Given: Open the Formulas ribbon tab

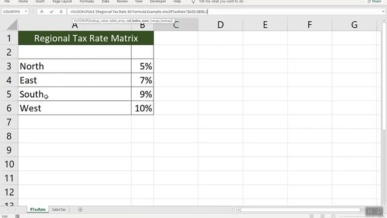Looking at the screenshot, I should [86, 1].
